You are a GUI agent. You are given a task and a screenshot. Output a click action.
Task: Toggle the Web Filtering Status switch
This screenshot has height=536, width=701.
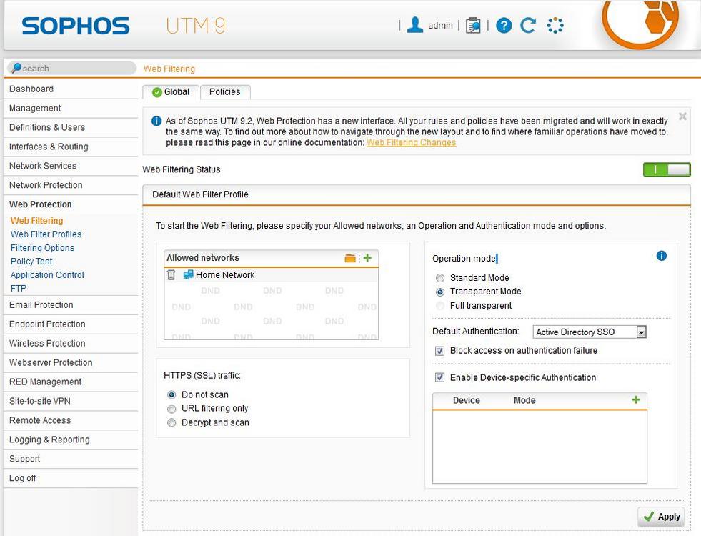click(667, 170)
